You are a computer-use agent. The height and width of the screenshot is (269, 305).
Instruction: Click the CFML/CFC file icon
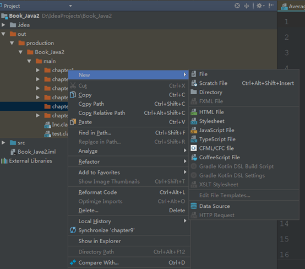(x=194, y=148)
